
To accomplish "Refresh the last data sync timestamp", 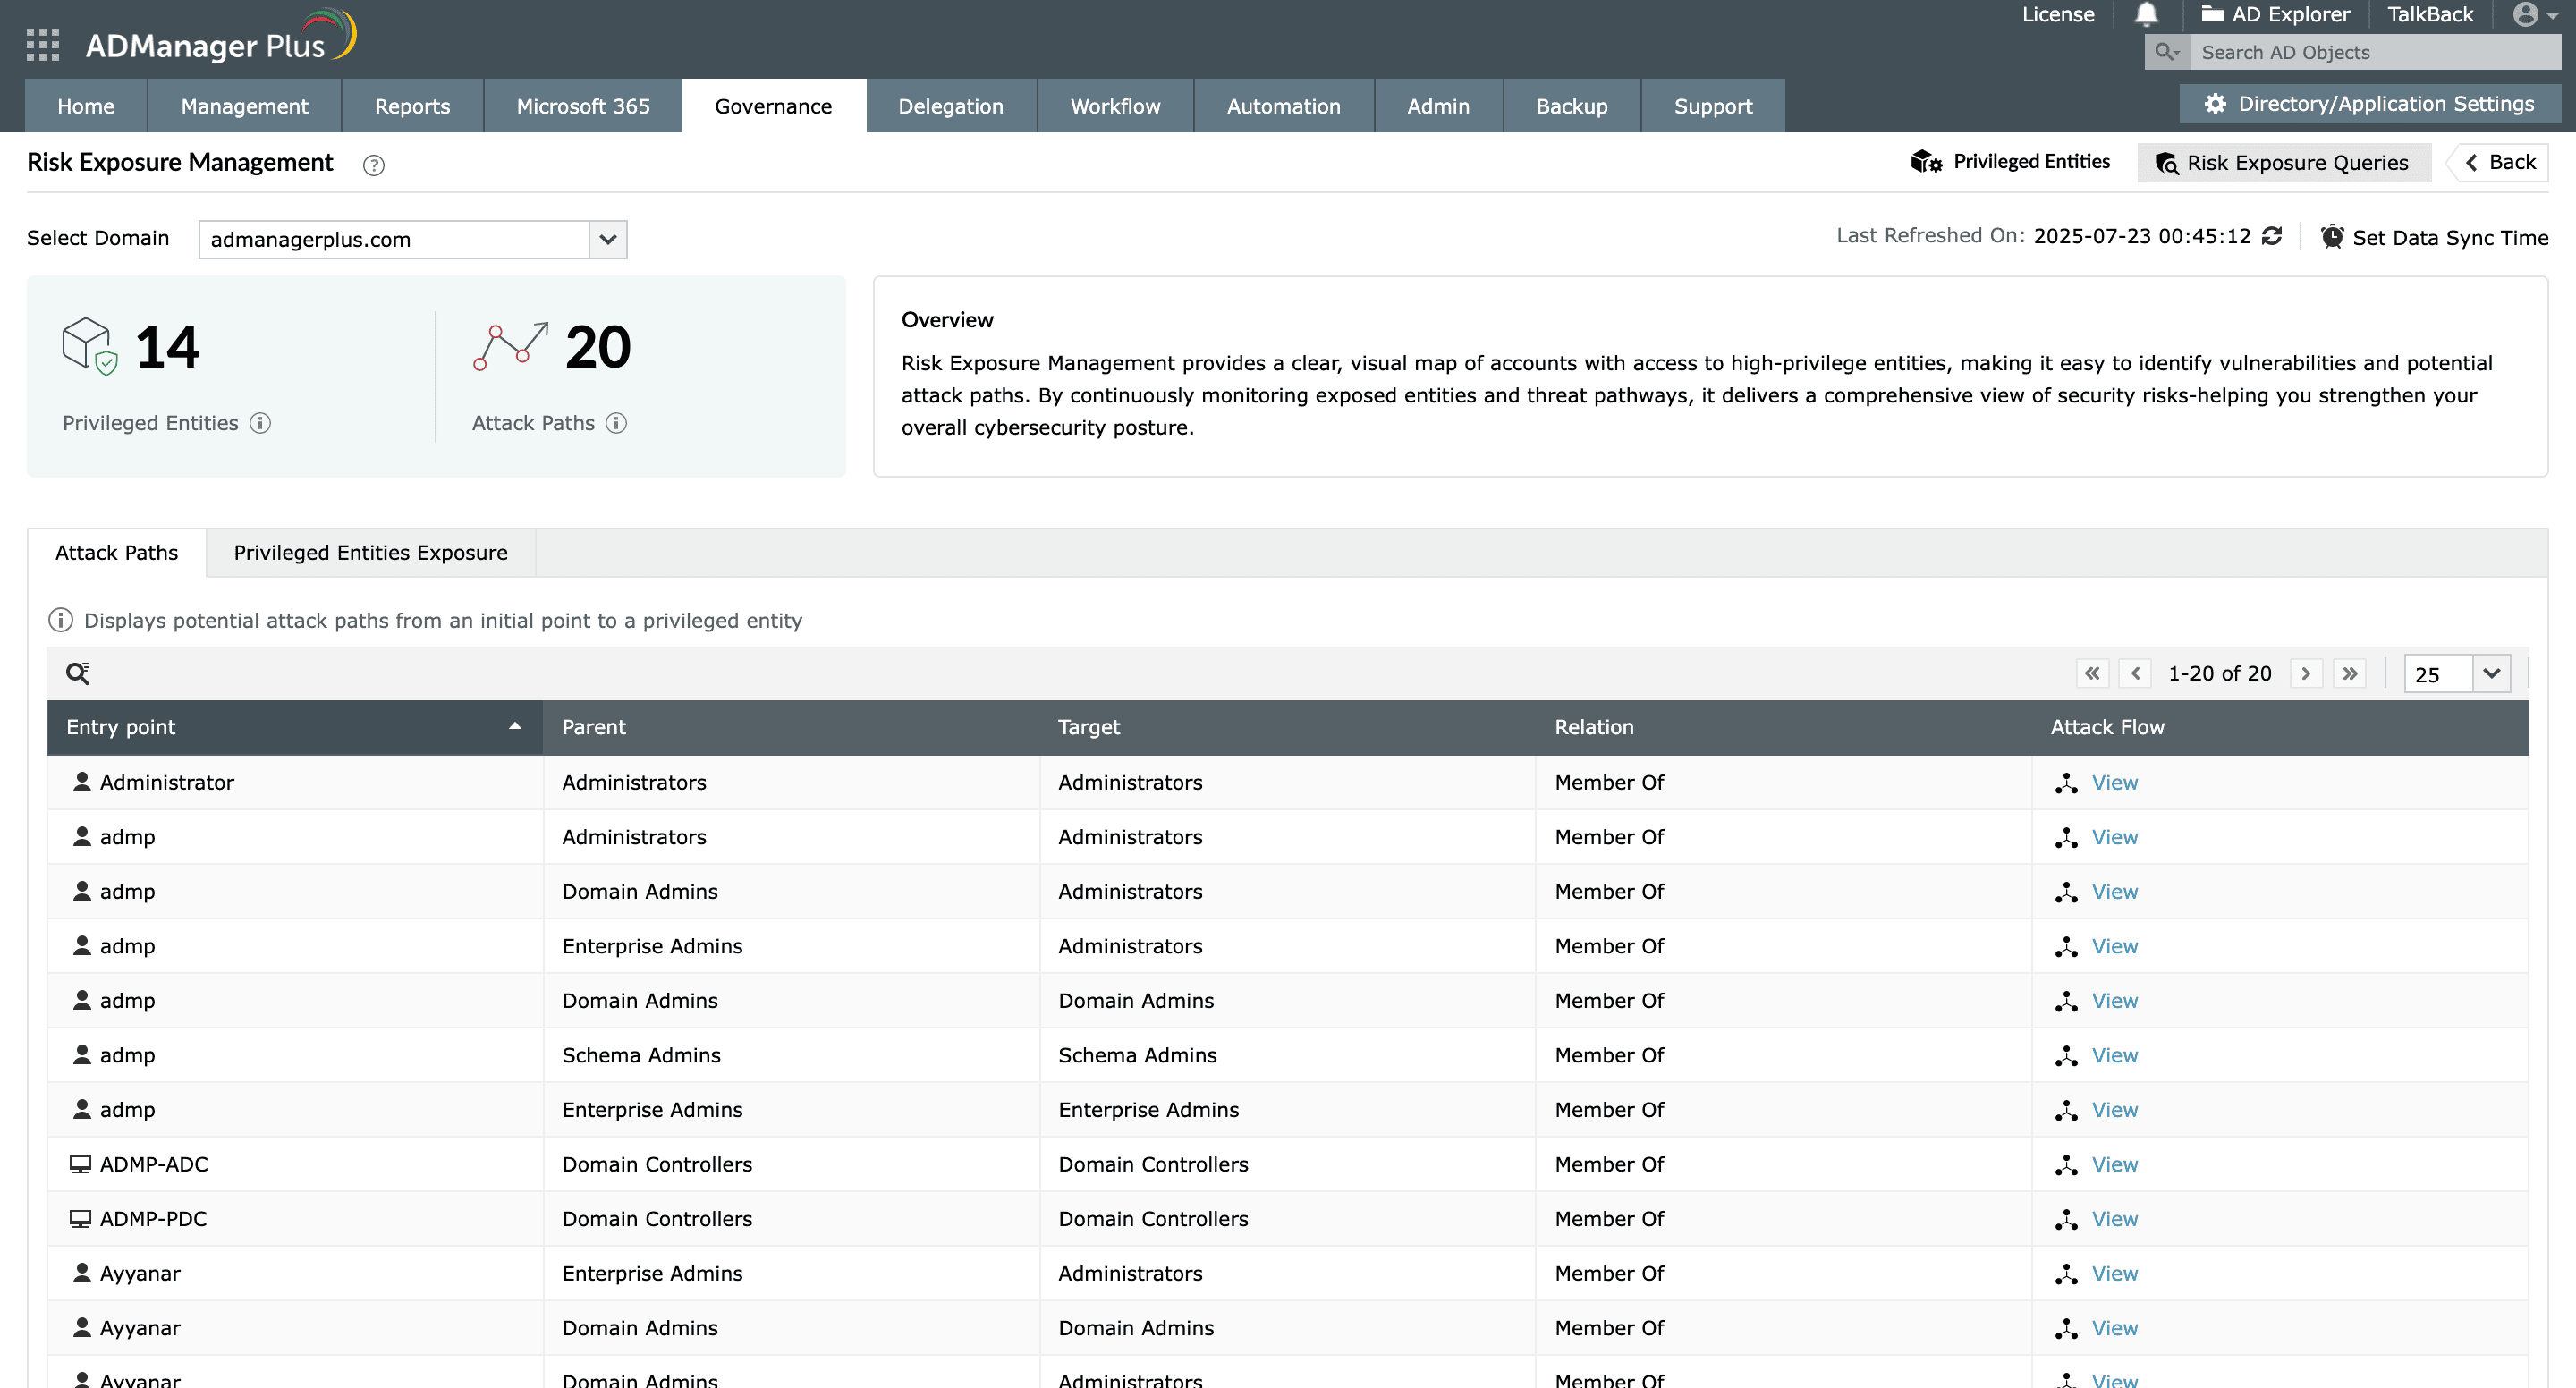I will click(2273, 236).
